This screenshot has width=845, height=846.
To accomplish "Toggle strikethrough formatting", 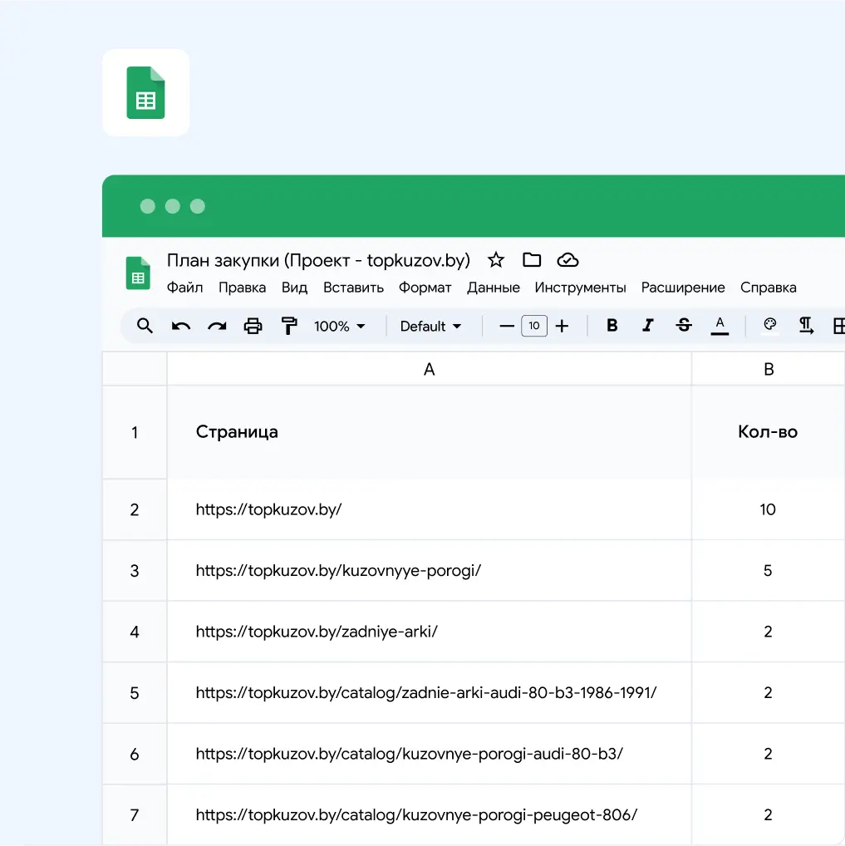I will tap(683, 326).
